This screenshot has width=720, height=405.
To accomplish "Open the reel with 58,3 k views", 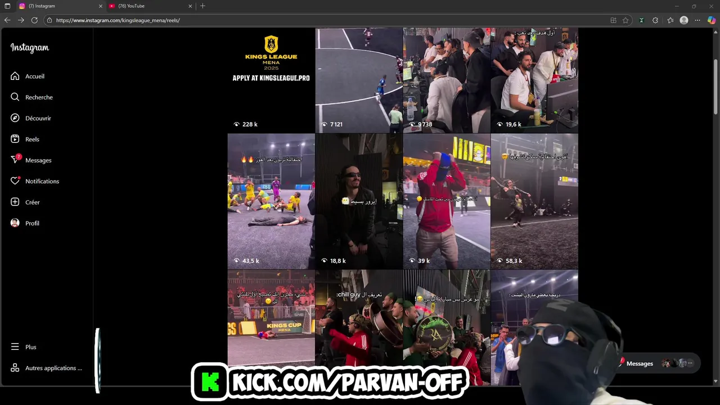I will (x=534, y=201).
